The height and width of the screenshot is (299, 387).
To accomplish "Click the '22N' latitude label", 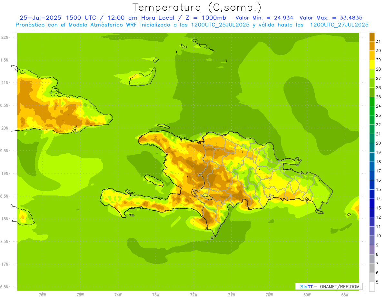I will click(5, 37).
